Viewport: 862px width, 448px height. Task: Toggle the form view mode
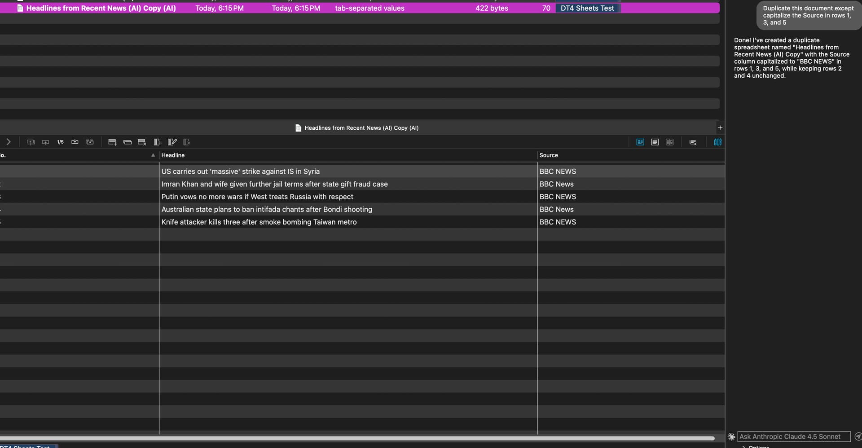(640, 142)
